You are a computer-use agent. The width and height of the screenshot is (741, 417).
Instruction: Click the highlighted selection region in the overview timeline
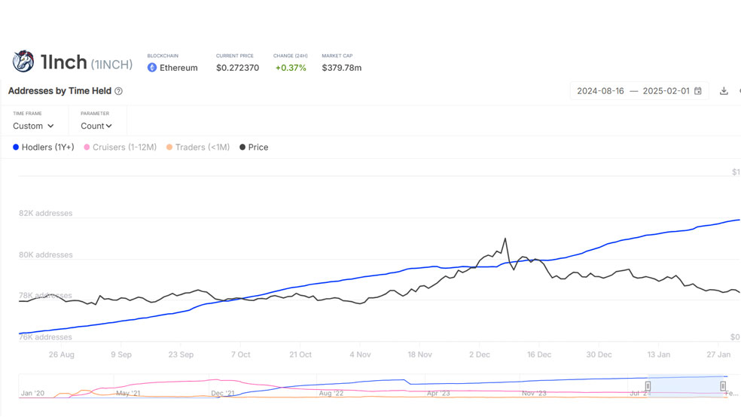685,386
